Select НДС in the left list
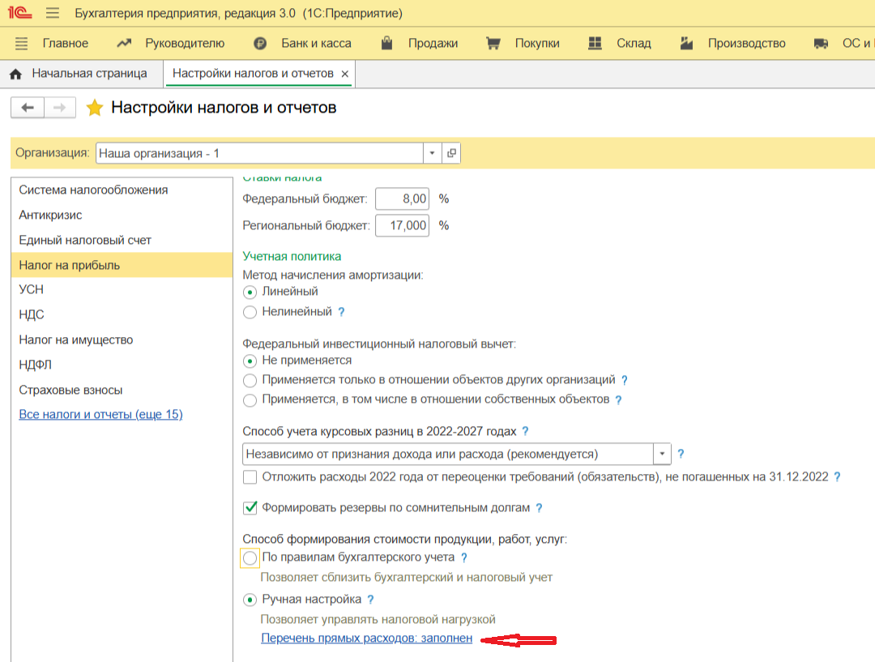The width and height of the screenshot is (875, 662). coord(122,315)
